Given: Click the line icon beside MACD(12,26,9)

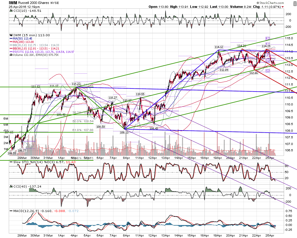Looking at the screenshot, I should (11, 211).
